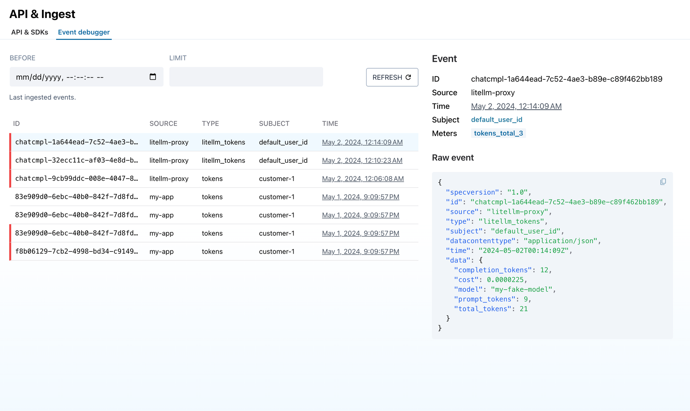
Task: Click into the BEFORE date input field
Action: pyautogui.click(x=79, y=77)
